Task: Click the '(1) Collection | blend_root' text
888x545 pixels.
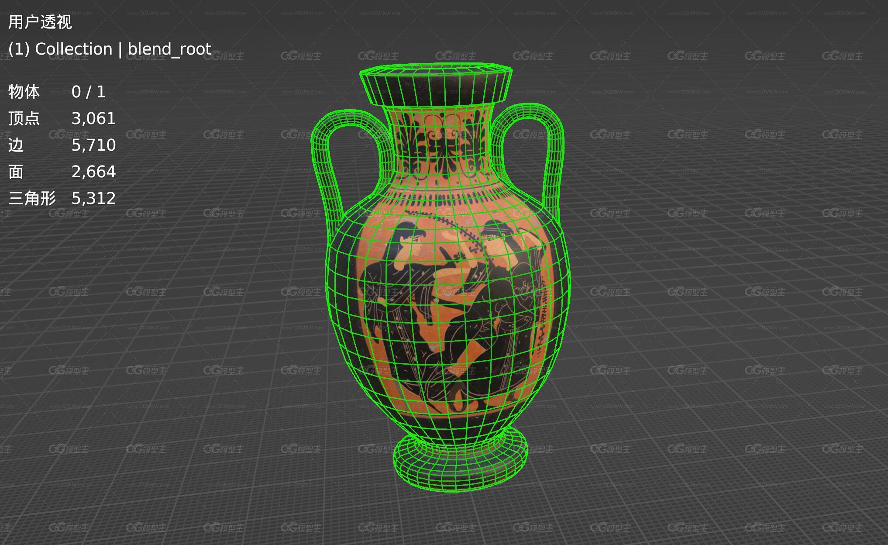Action: click(110, 49)
